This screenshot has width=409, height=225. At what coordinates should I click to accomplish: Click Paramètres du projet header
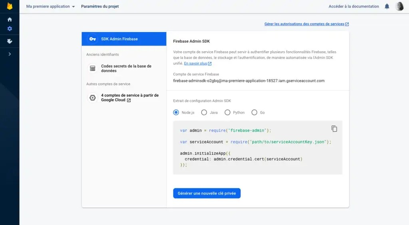(100, 6)
